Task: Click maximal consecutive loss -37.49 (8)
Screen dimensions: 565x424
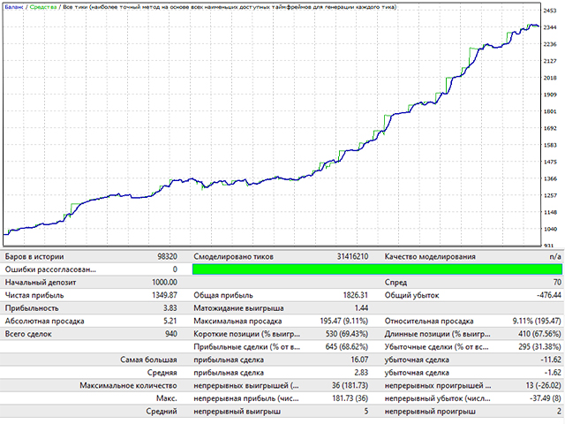Action: click(x=546, y=398)
